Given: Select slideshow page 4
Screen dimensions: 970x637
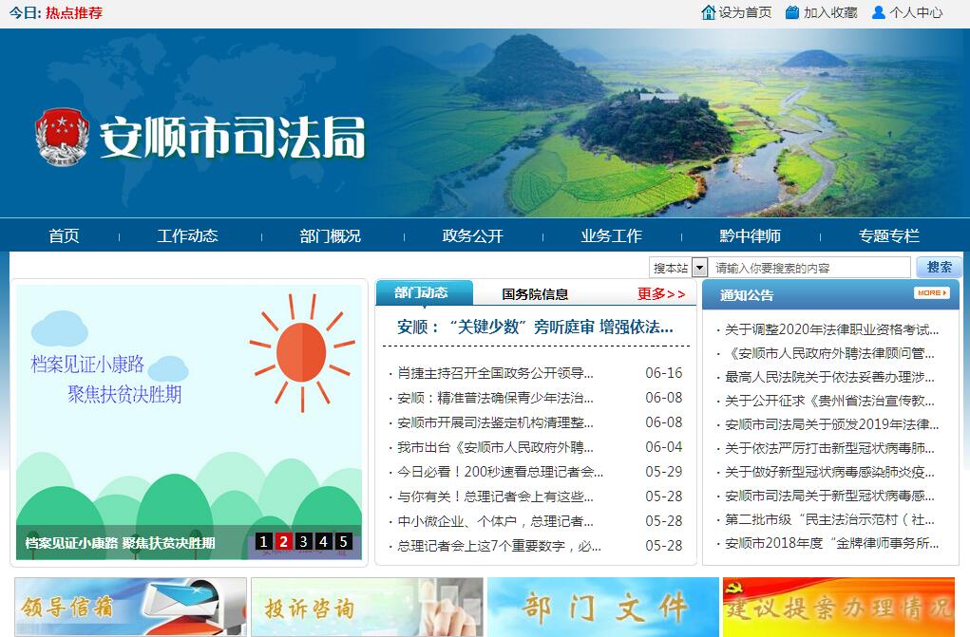Looking at the screenshot, I should [x=323, y=542].
